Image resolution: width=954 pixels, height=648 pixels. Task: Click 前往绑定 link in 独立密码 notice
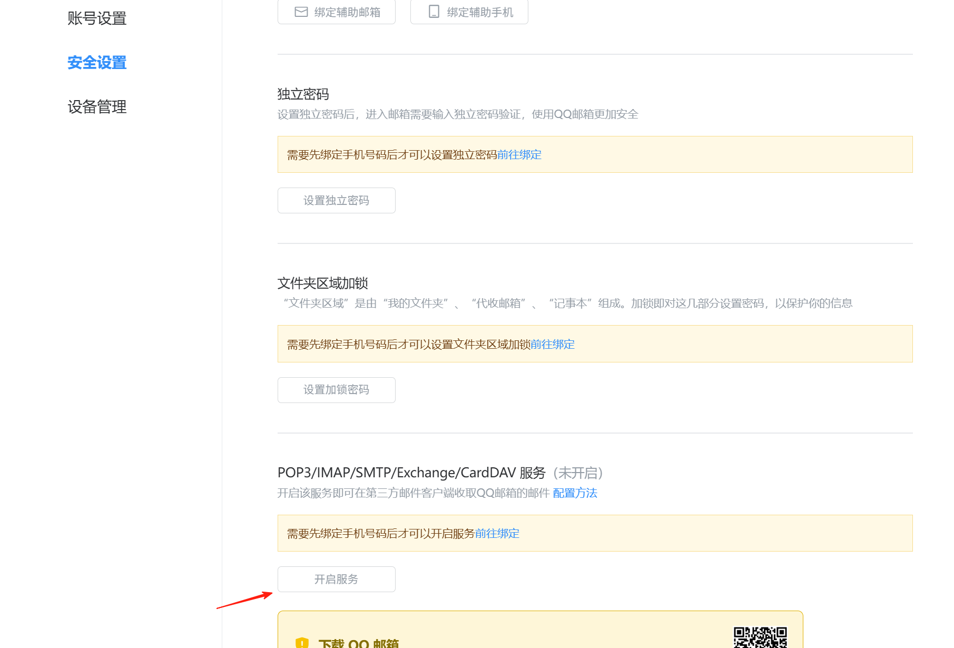point(519,155)
